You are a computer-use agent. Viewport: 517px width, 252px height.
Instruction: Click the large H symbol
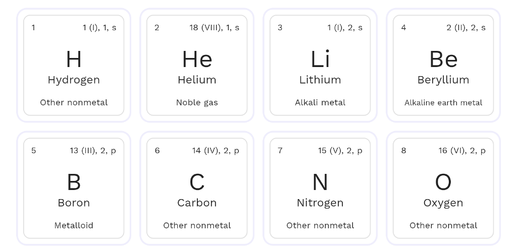(x=74, y=59)
